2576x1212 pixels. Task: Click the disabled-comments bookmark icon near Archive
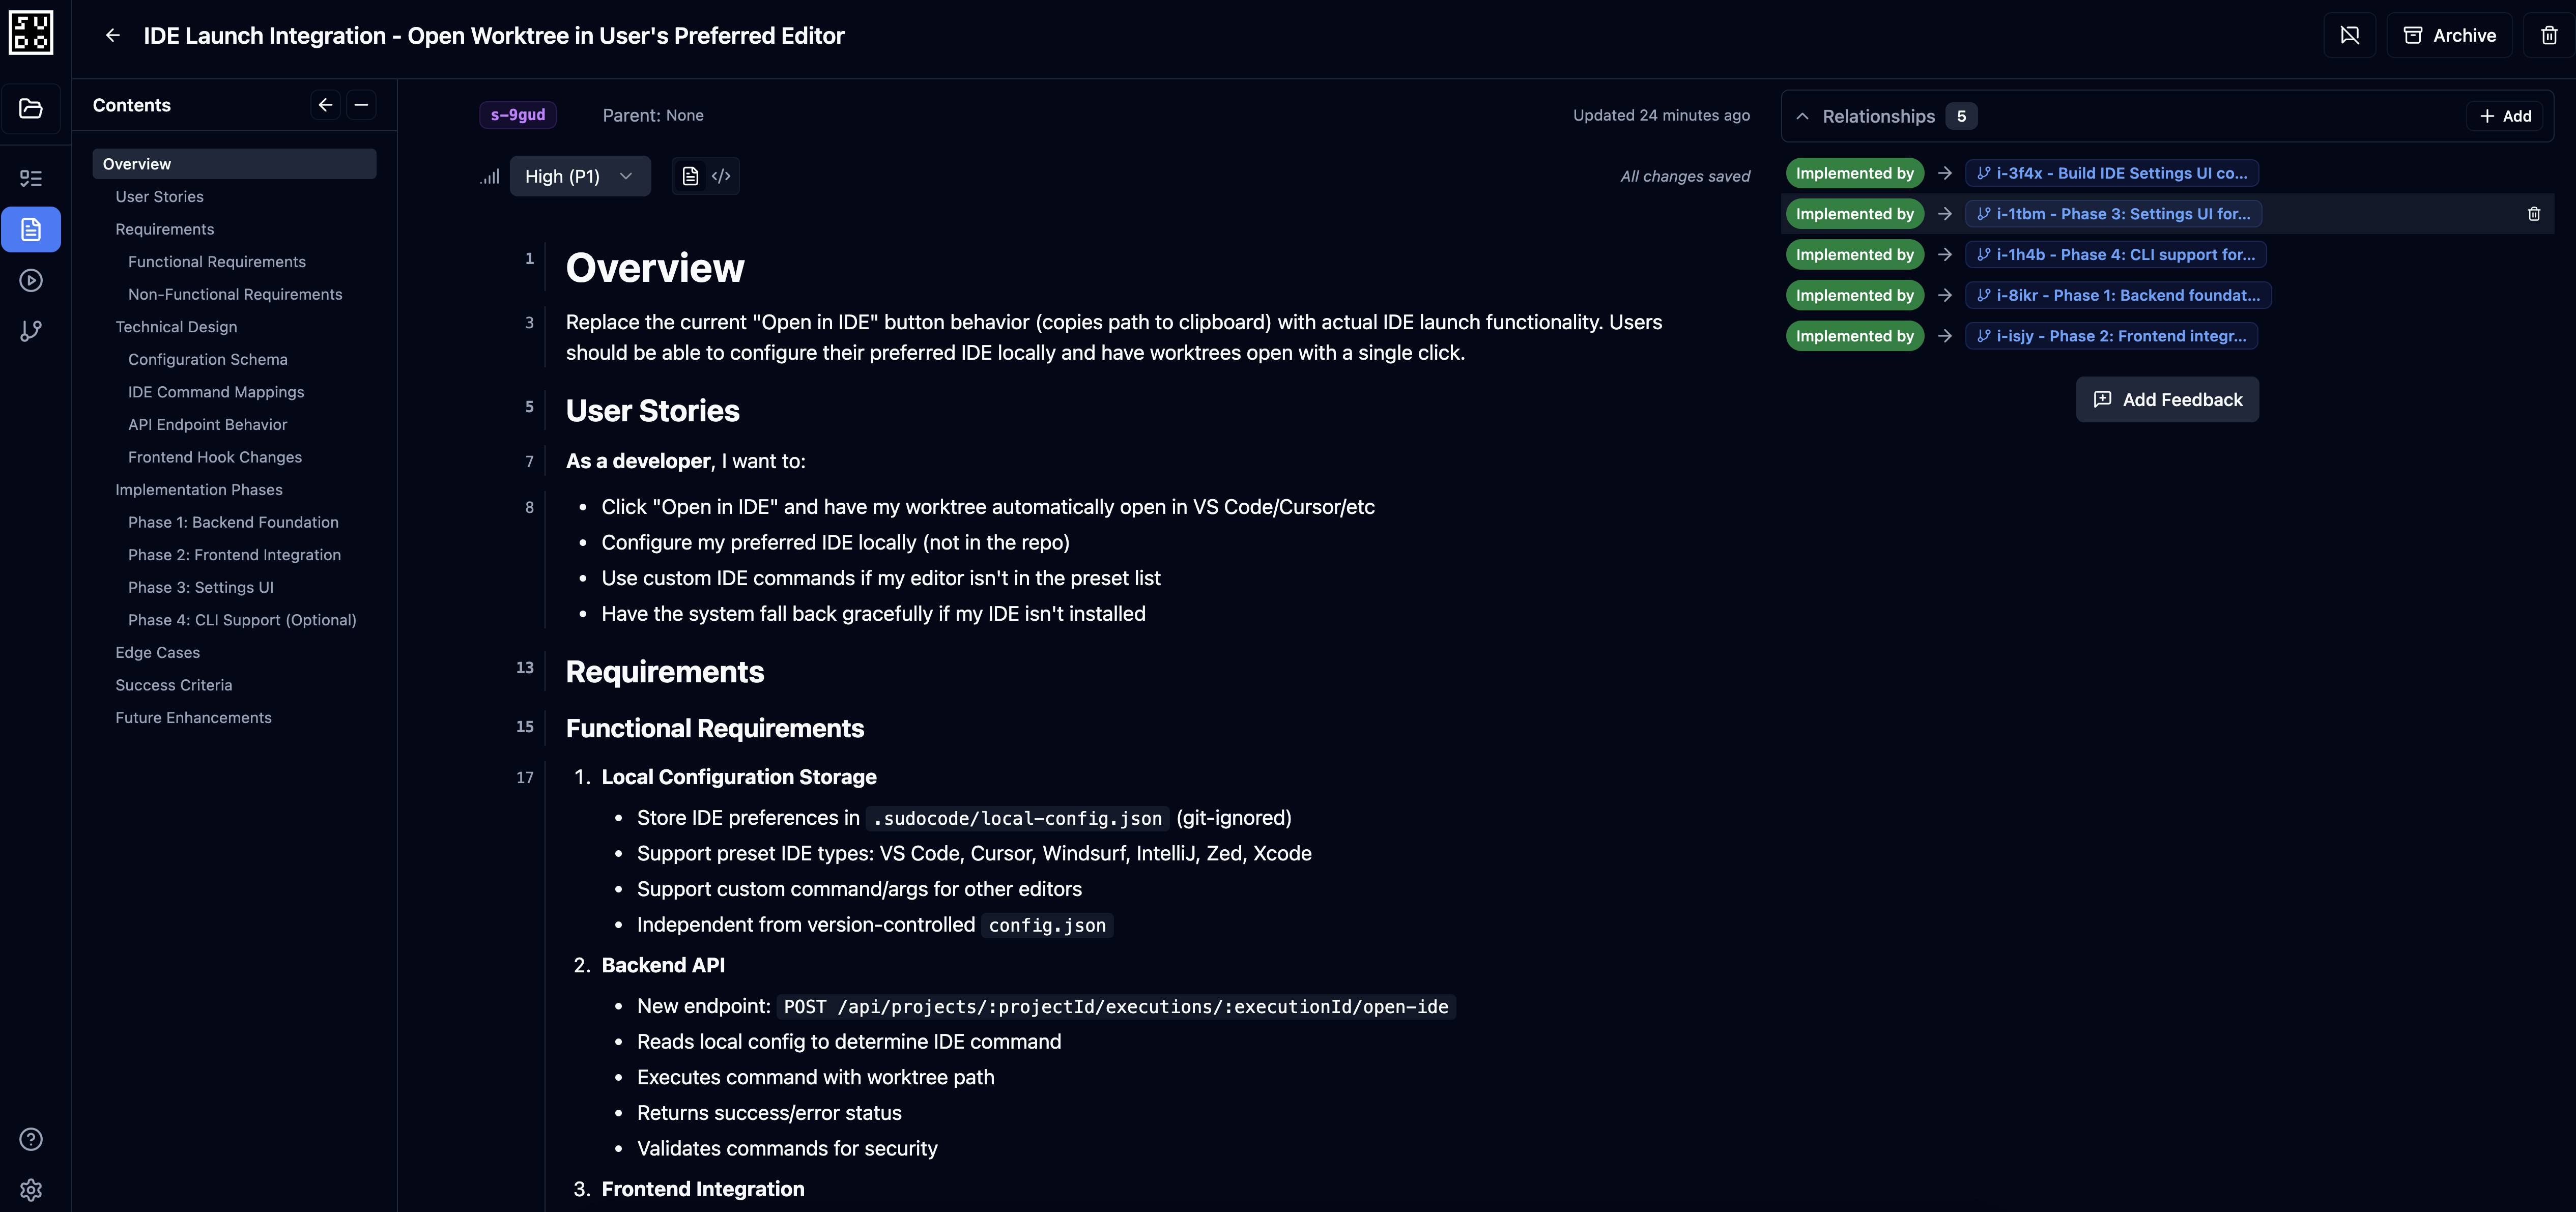tap(2350, 35)
